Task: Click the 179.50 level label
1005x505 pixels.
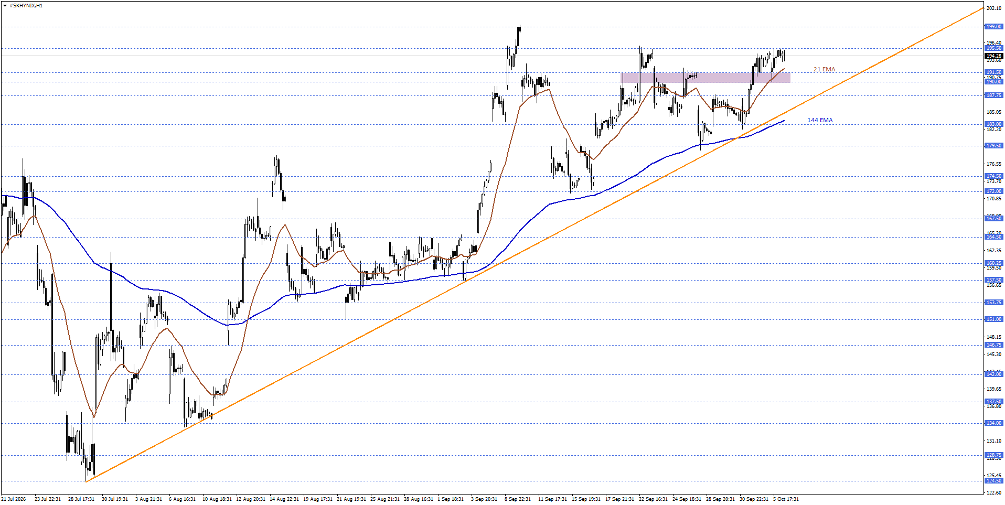Action: tap(994, 146)
